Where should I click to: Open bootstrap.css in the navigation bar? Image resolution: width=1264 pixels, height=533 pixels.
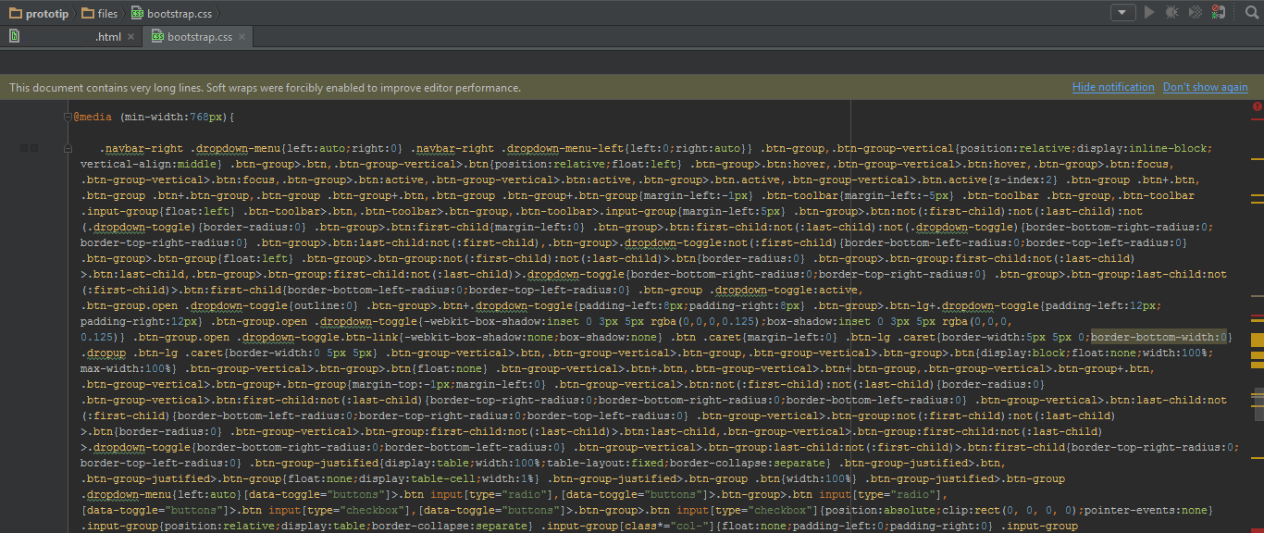(171, 13)
